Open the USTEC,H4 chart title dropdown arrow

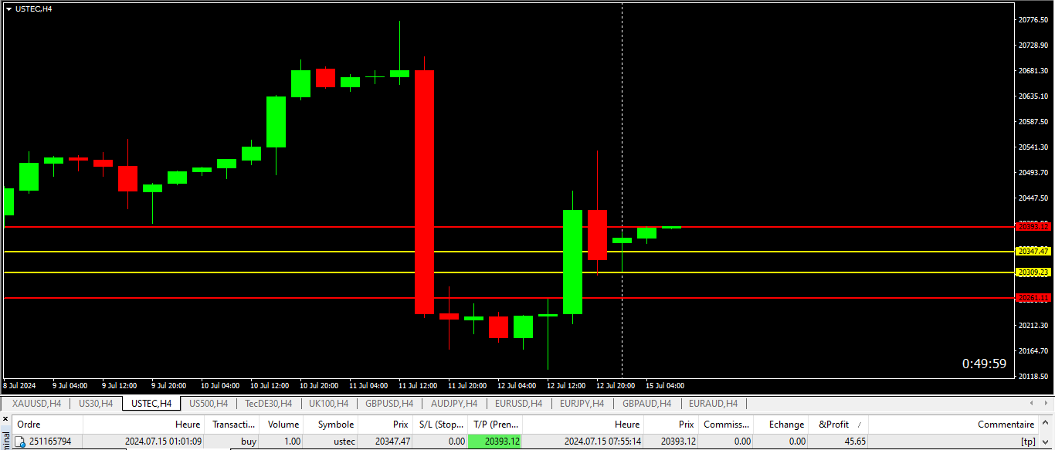(8, 8)
